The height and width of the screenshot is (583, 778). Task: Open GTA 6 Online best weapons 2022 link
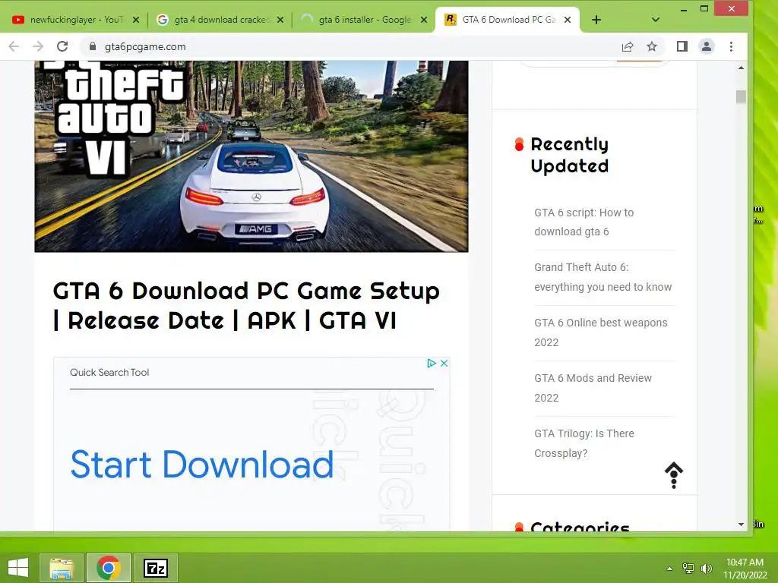[600, 332]
